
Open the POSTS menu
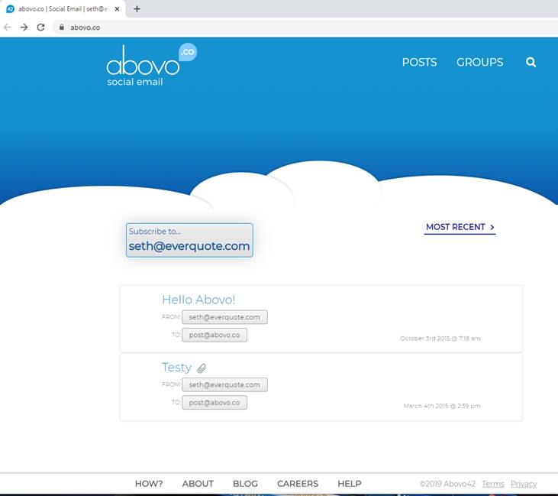coord(419,62)
